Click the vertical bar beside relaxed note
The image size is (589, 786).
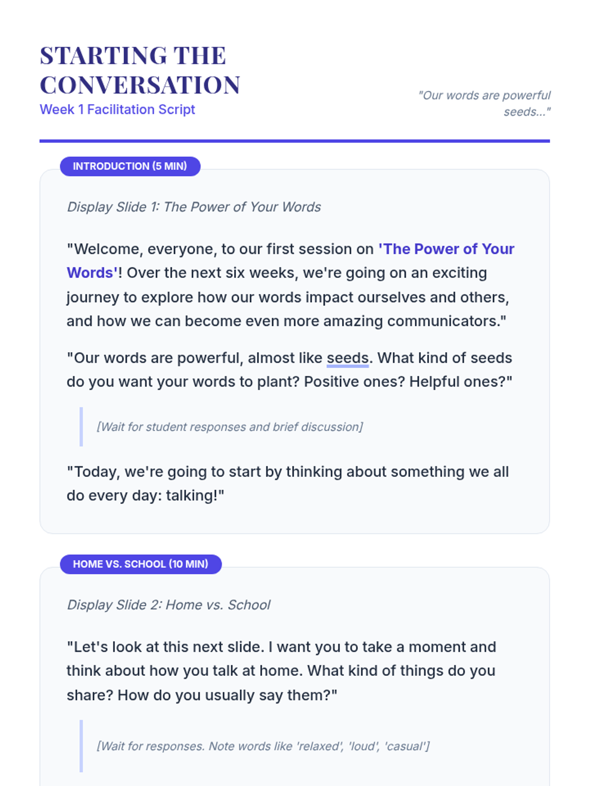[x=81, y=746]
